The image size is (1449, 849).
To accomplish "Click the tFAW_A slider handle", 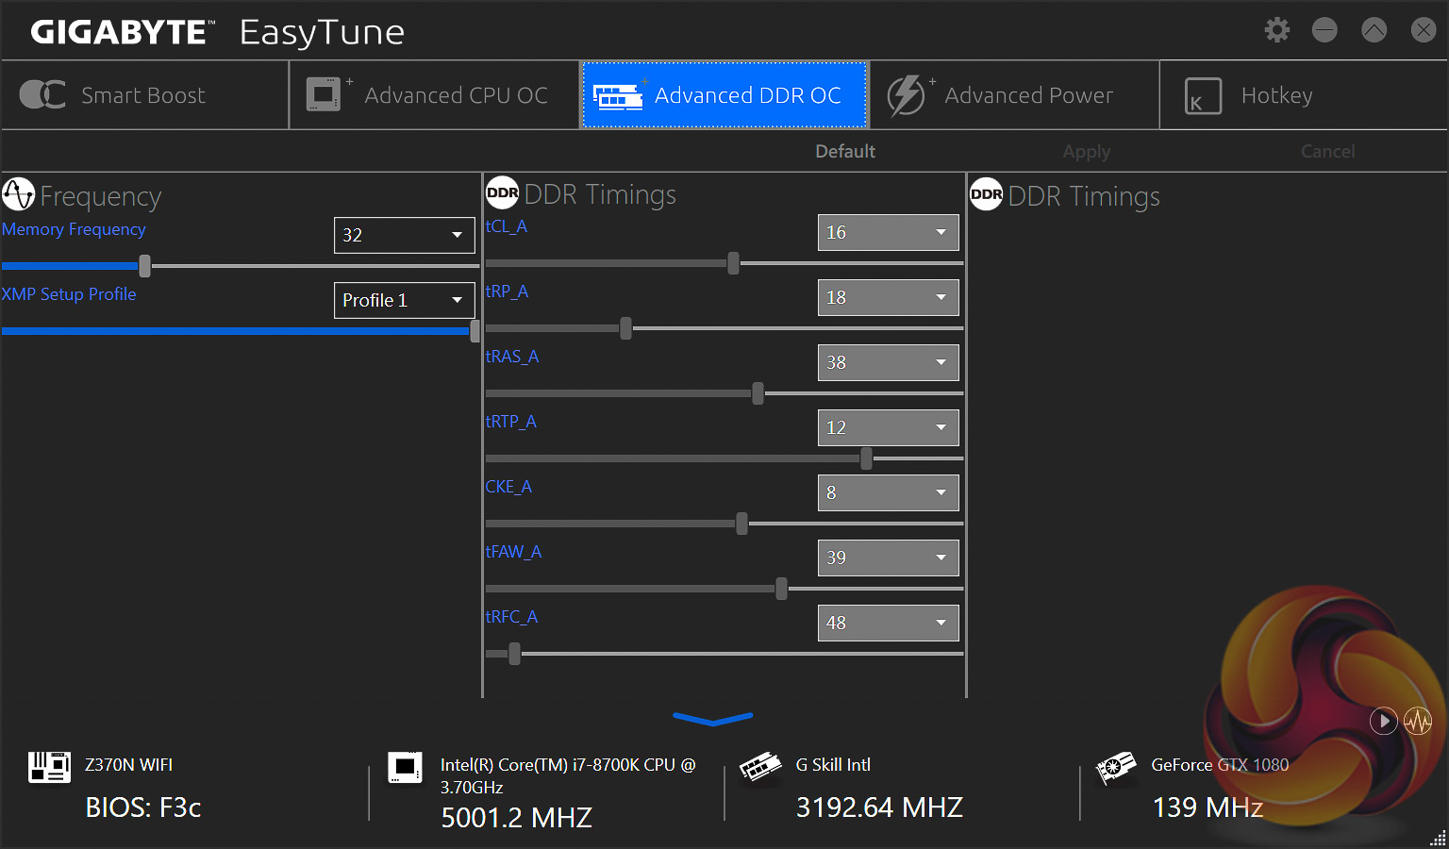I will (782, 589).
